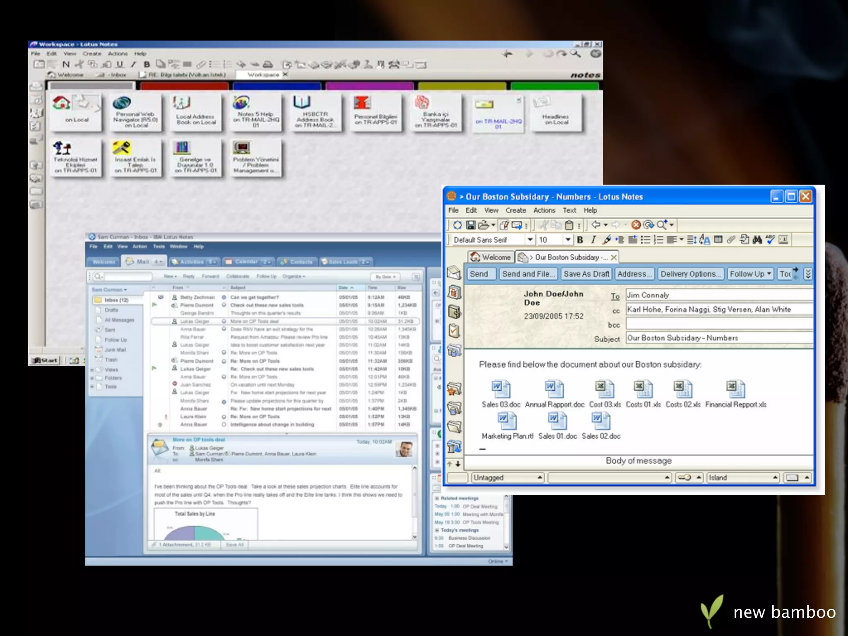
Task: Open the Create menu in compose window
Action: click(x=516, y=210)
